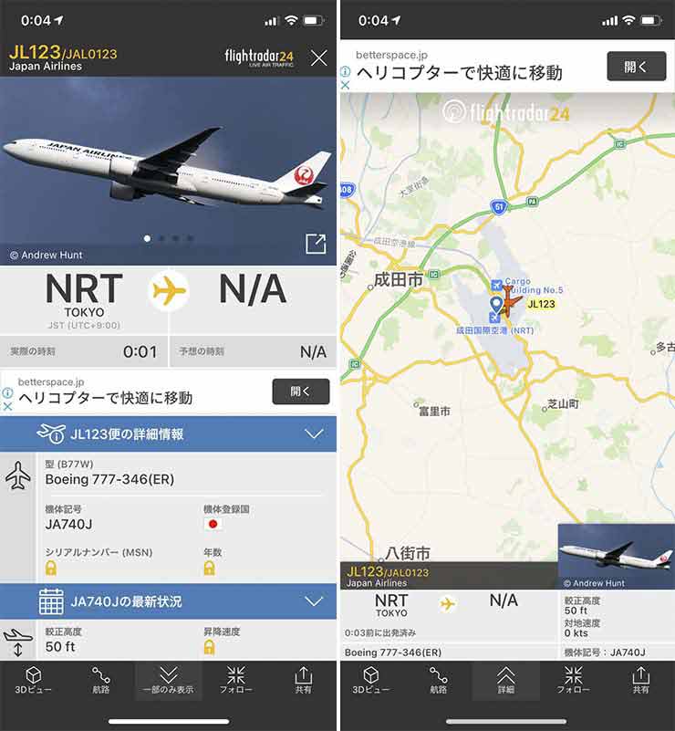Select second photo carousel dot
This screenshot has width=675, height=731.
click(161, 238)
